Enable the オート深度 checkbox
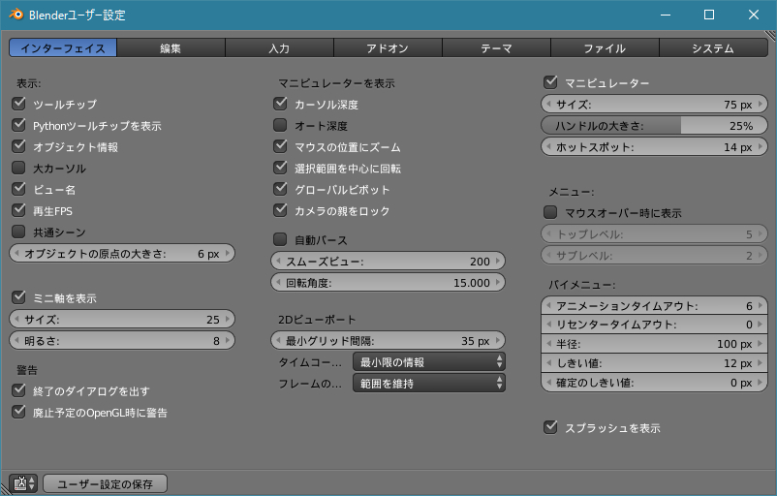 point(280,125)
